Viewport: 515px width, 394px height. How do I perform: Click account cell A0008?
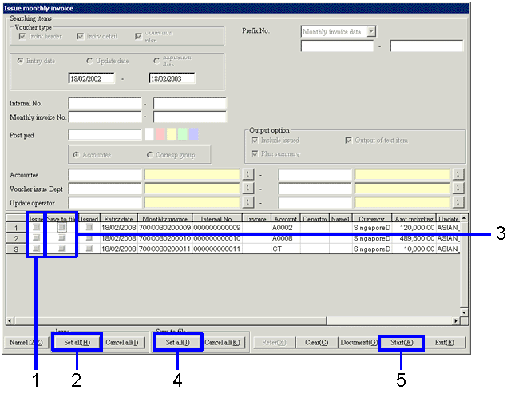(x=285, y=238)
